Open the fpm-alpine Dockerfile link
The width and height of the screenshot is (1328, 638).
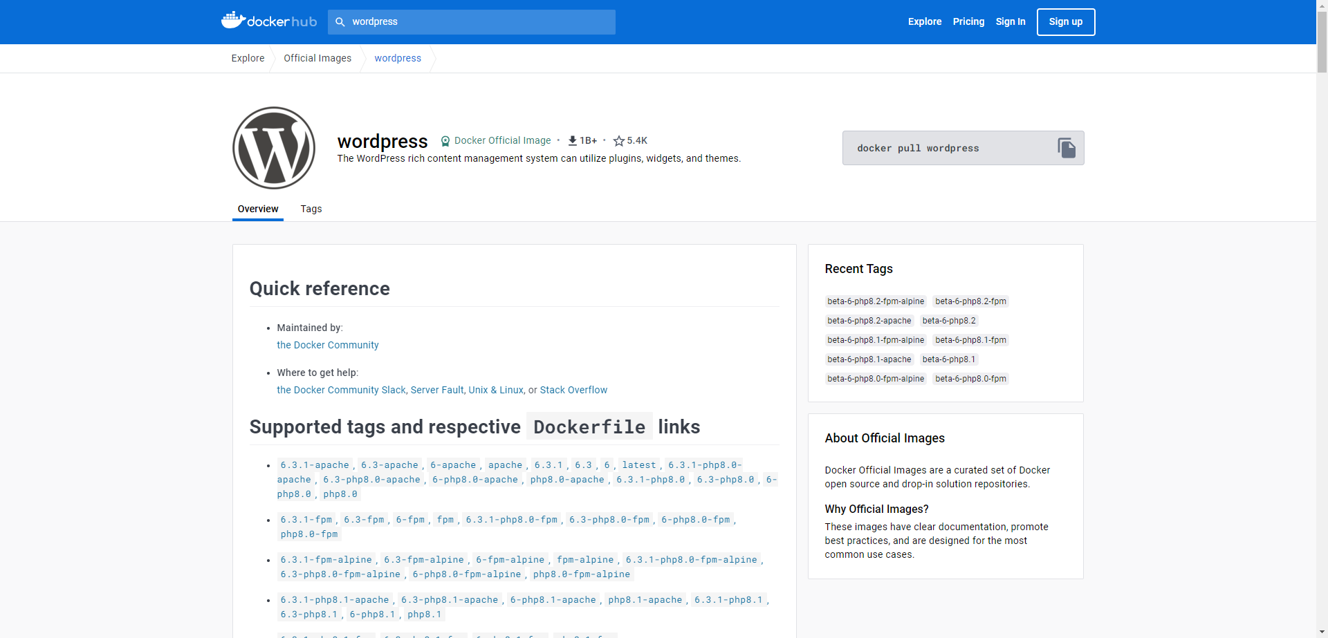[585, 560]
